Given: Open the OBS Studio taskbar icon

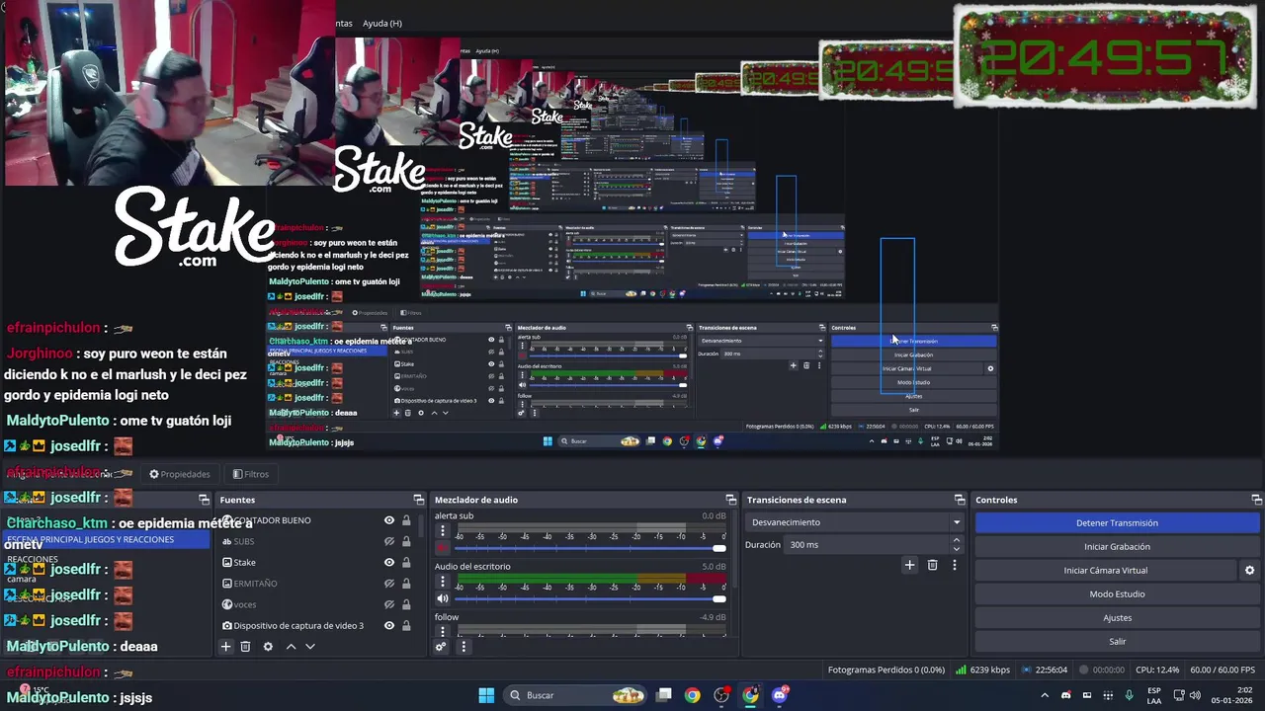Looking at the screenshot, I should 721,695.
